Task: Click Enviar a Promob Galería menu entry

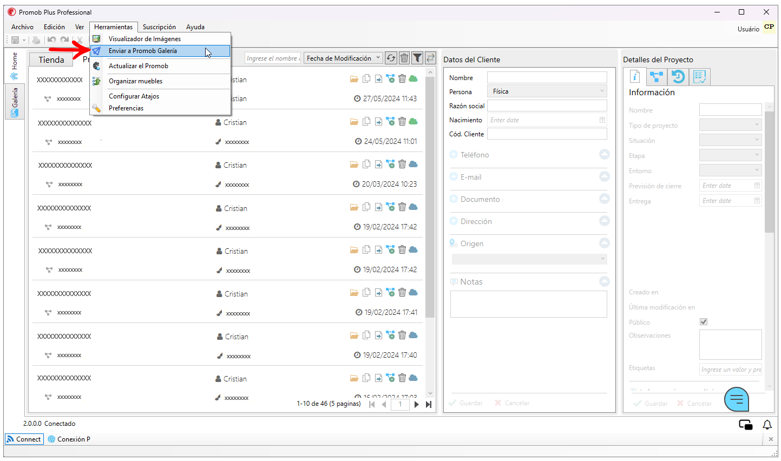Action: click(x=160, y=51)
